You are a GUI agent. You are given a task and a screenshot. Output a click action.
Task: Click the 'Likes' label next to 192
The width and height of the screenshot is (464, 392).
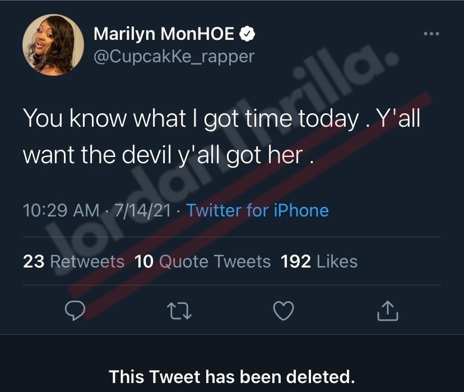pyautogui.click(x=337, y=262)
